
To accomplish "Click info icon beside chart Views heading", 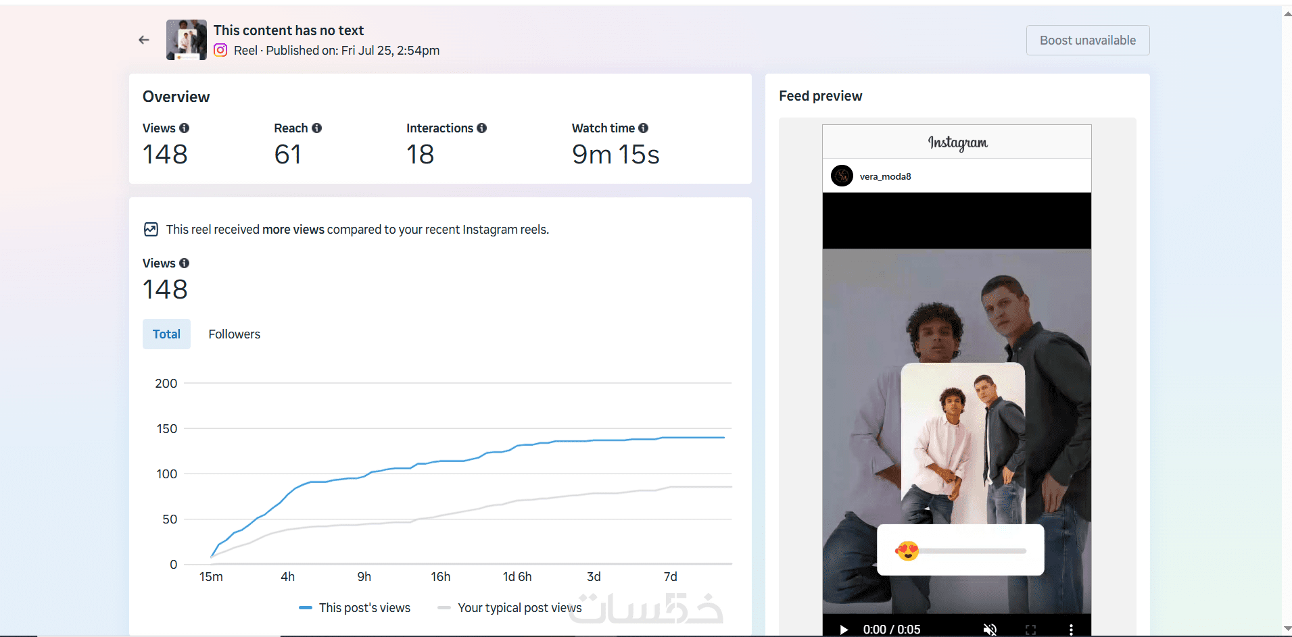I will 184,263.
